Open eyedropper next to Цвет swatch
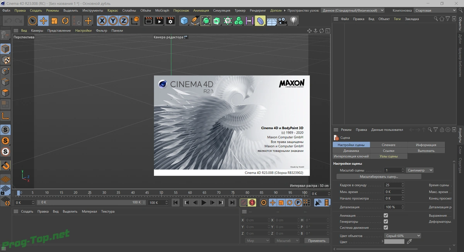 click(409, 242)
